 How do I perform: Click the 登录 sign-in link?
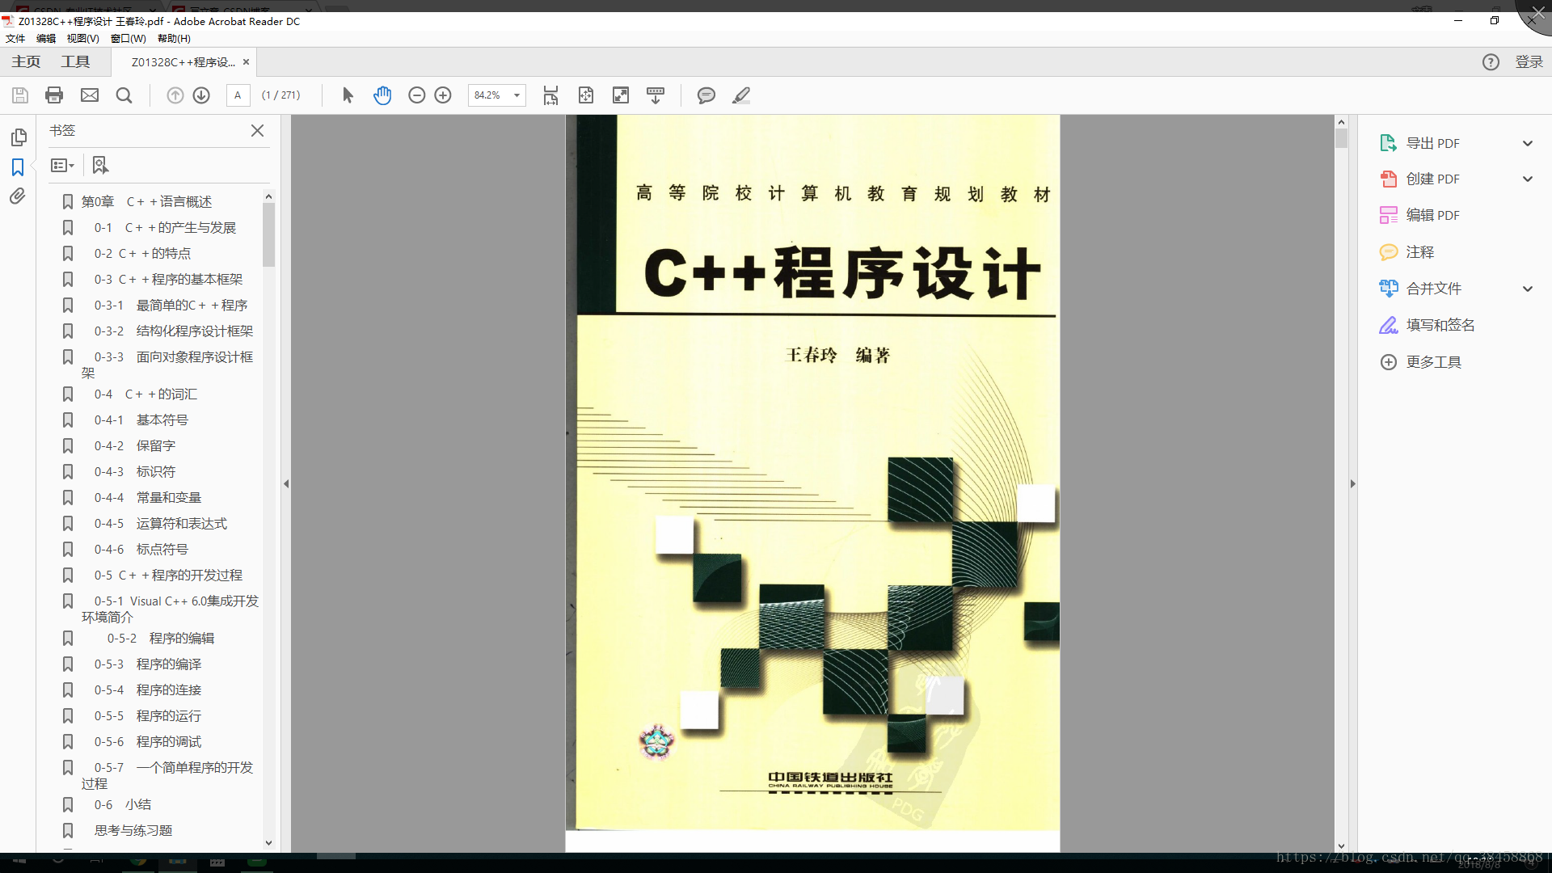point(1529,62)
